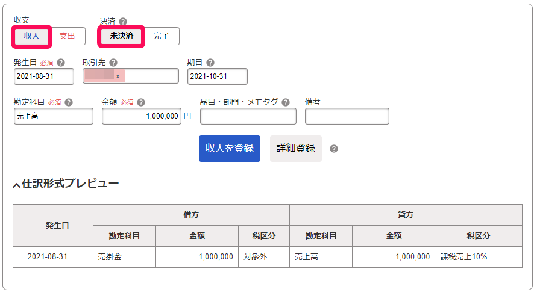
Task: Focus the 金額 field showing 1,000,000
Action: 142,116
